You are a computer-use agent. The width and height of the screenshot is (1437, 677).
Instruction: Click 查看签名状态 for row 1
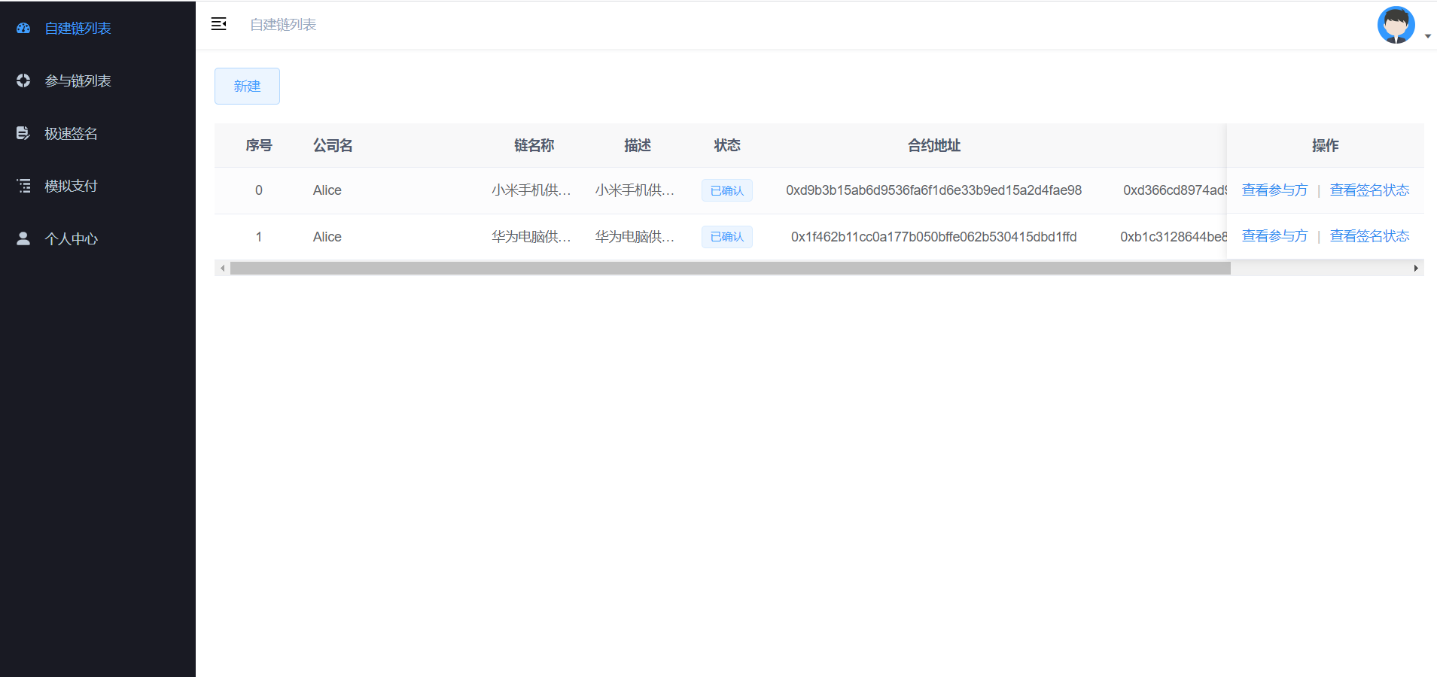pos(1369,236)
